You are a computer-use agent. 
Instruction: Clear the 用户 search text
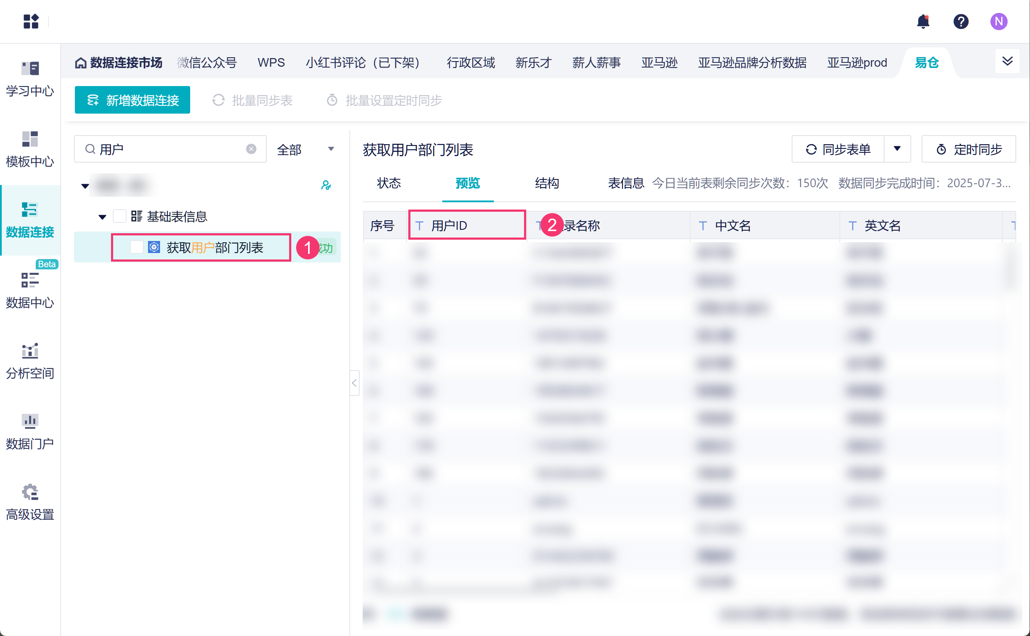click(x=251, y=149)
